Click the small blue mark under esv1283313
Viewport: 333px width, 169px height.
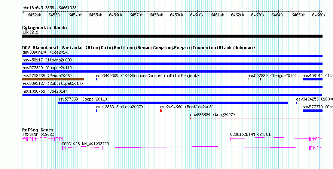click(97, 111)
